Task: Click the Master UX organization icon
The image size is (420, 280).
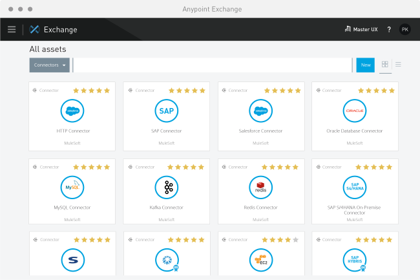Action: tap(348, 29)
